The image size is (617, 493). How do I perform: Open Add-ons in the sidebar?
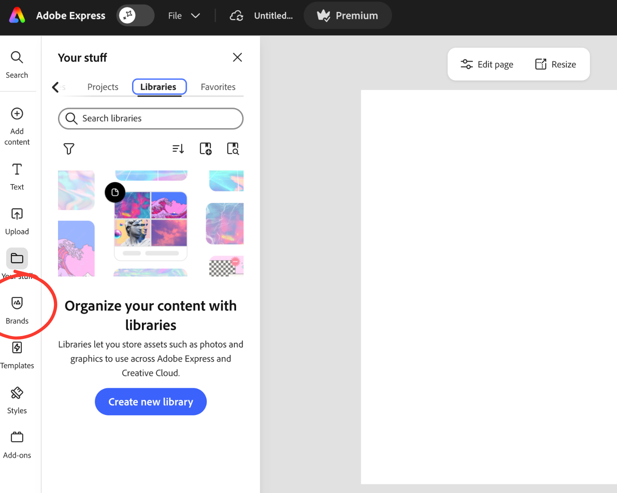coord(17,445)
